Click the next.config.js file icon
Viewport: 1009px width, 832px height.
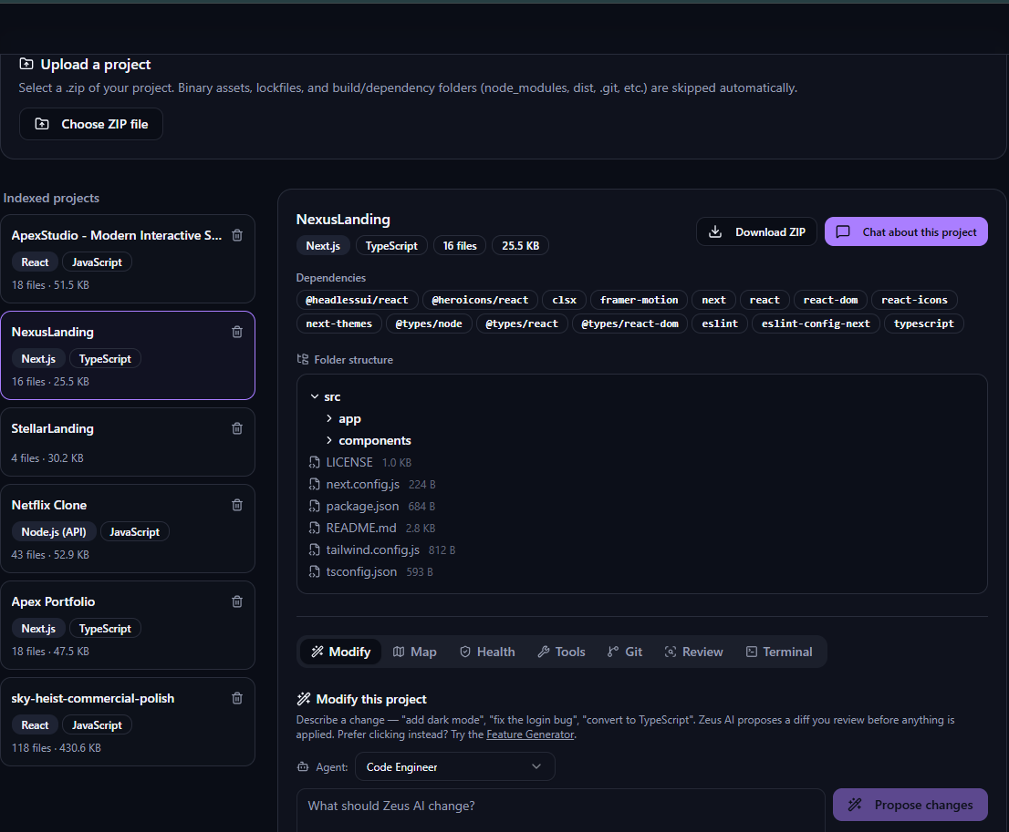pos(314,484)
